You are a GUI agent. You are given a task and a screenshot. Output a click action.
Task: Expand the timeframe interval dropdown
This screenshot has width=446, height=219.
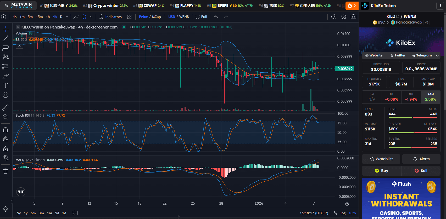[x=67, y=17]
